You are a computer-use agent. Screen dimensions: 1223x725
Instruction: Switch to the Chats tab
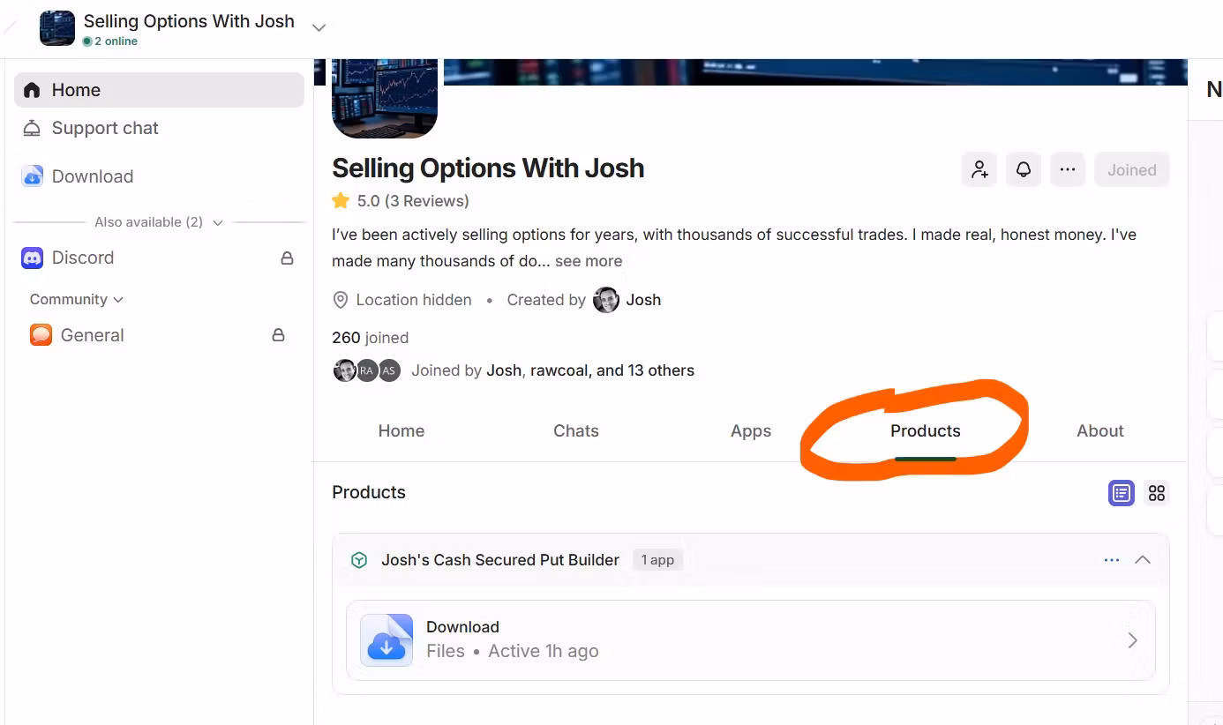pos(576,430)
